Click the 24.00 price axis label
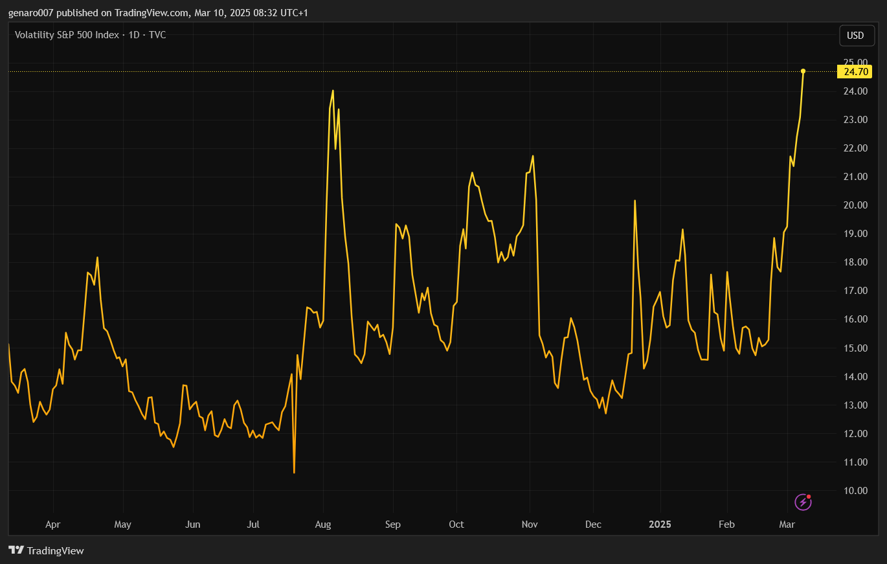 point(855,91)
